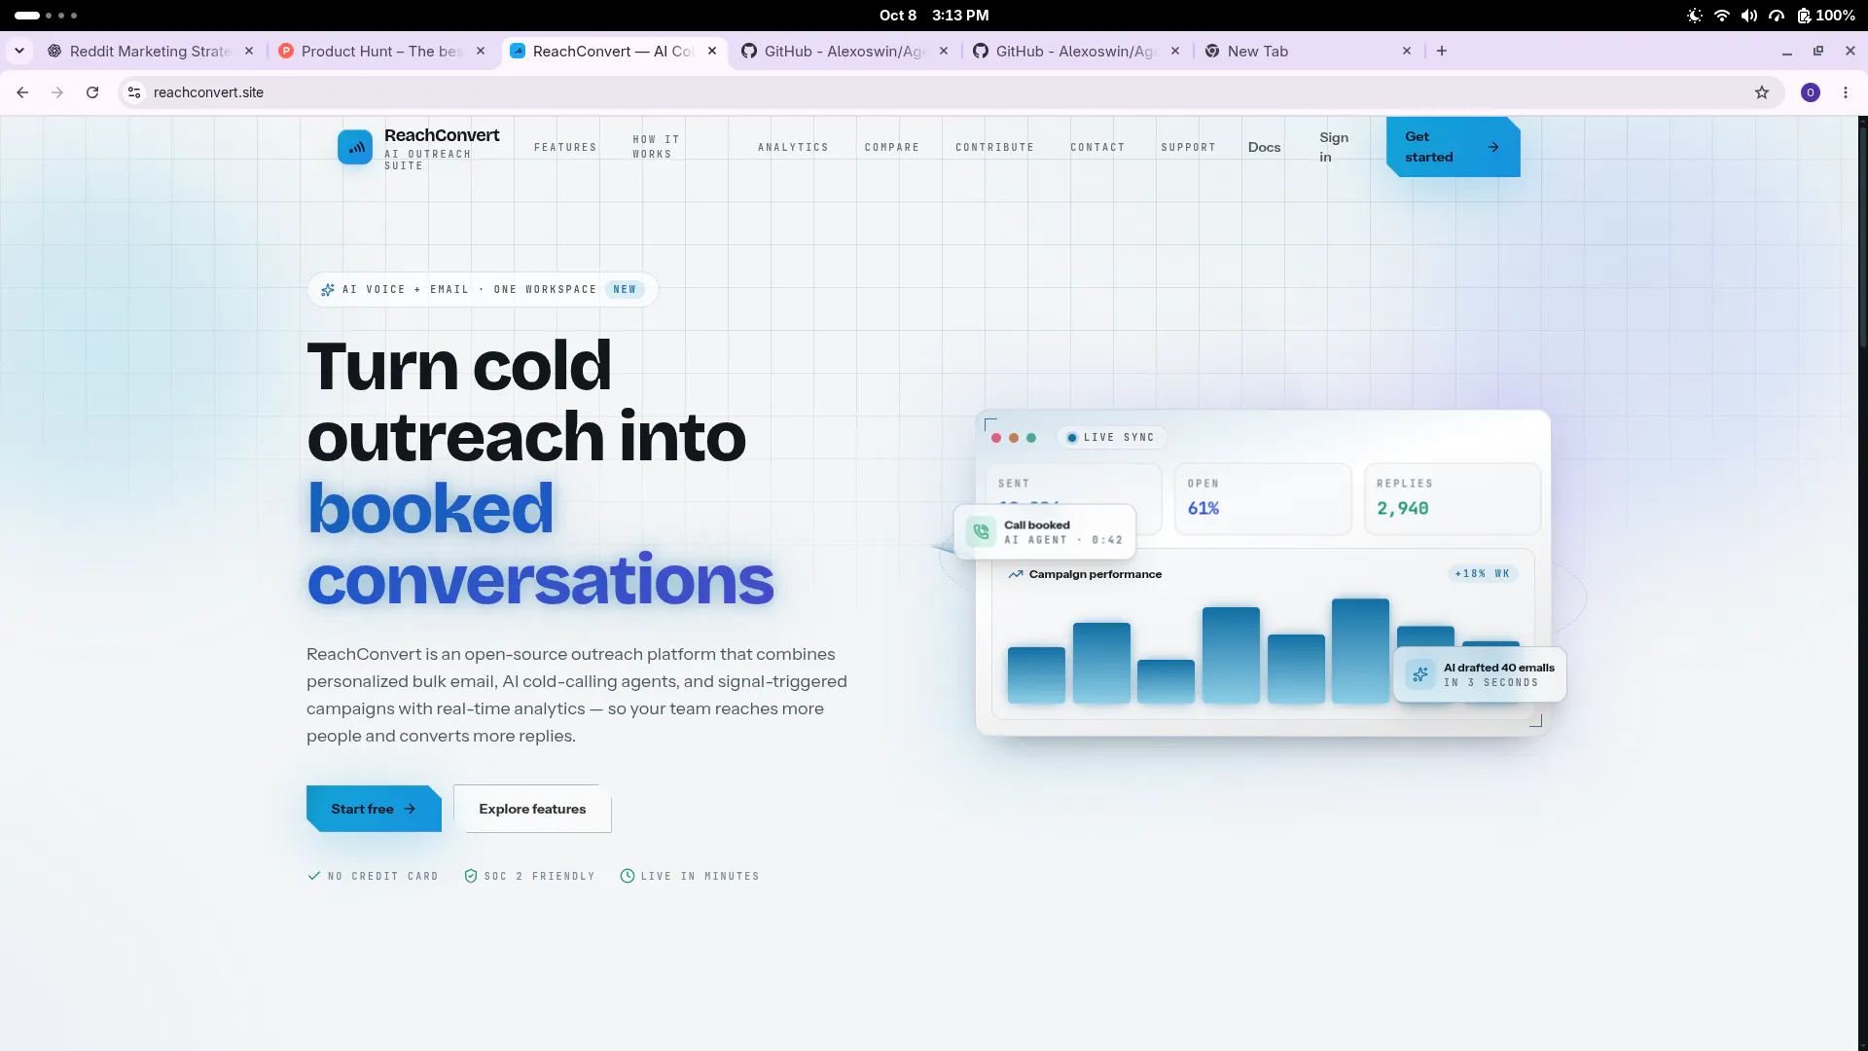Click the sparkle icon in AI drafted card
The image size is (1868, 1051).
(1420, 674)
